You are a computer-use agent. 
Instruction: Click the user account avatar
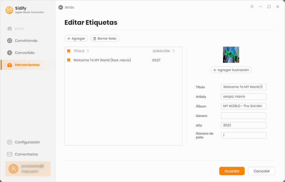14,169
